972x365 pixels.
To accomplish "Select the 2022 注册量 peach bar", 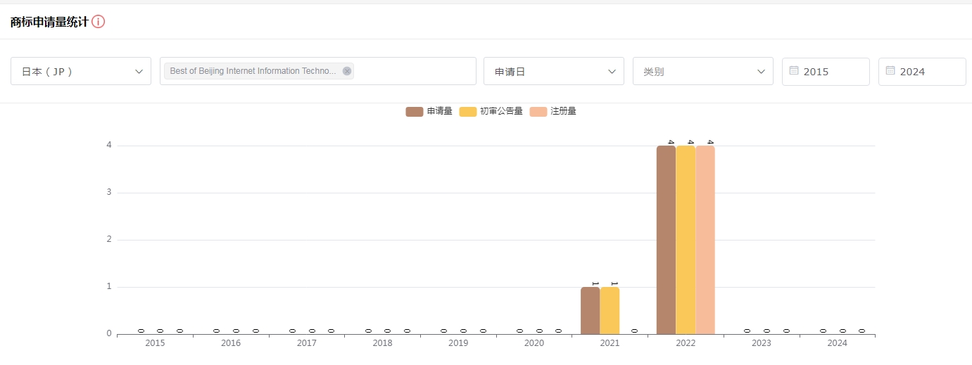I will point(705,240).
